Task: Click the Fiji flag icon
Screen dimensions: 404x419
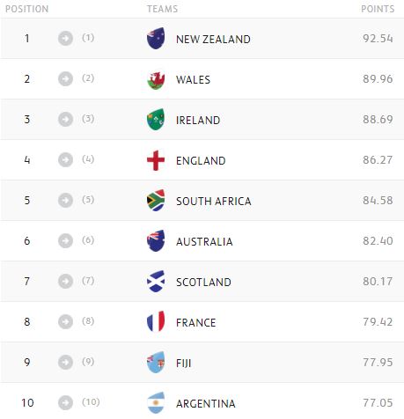Action: tap(156, 363)
